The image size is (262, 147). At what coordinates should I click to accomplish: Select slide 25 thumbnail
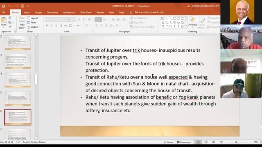tap(18, 98)
